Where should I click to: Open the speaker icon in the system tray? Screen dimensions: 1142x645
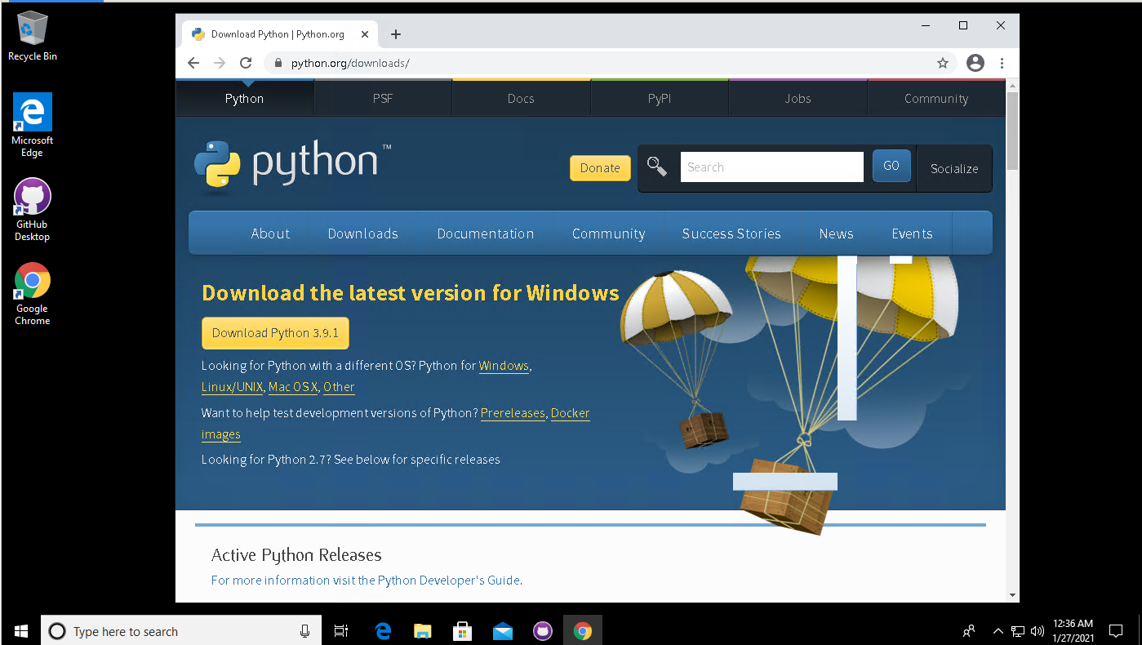[x=1037, y=630]
